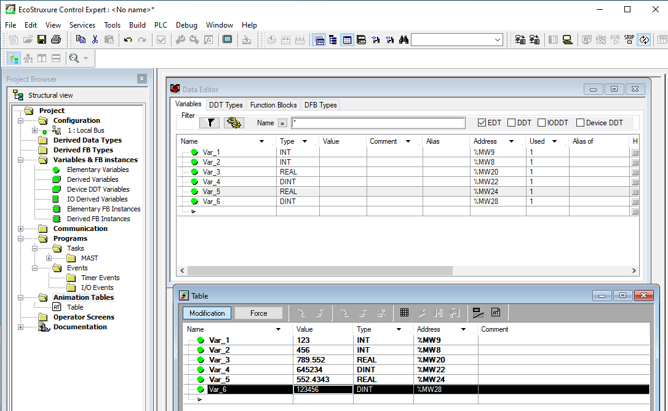Select the functional view hierarchy icon
This screenshot has height=411, width=668.
tap(28, 58)
